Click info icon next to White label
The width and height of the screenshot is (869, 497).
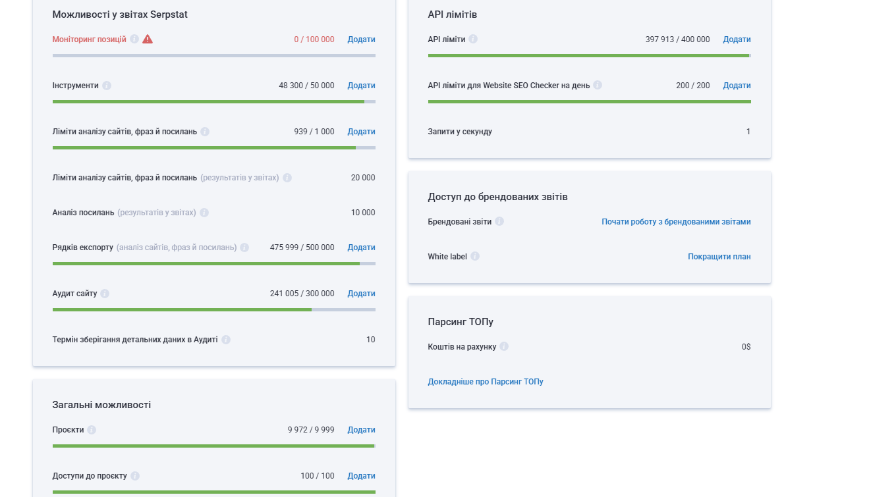pyautogui.click(x=475, y=257)
